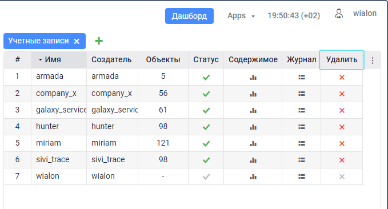Toggle status checkmark for sivi_trace
The height and width of the screenshot is (209, 388).
[x=206, y=160]
